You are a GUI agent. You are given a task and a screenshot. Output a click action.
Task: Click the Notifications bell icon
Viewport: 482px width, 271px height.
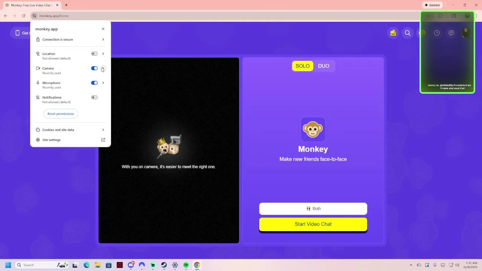(x=38, y=97)
